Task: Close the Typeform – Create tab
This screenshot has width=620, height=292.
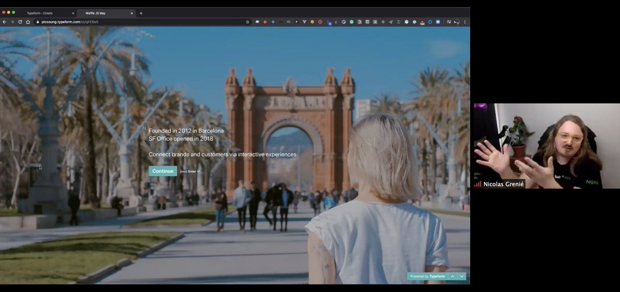Action: click(73, 13)
